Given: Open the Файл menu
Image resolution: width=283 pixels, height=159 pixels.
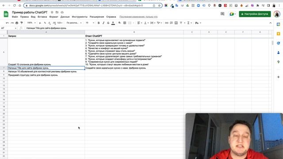Looking at the screenshot, I should [15, 17].
